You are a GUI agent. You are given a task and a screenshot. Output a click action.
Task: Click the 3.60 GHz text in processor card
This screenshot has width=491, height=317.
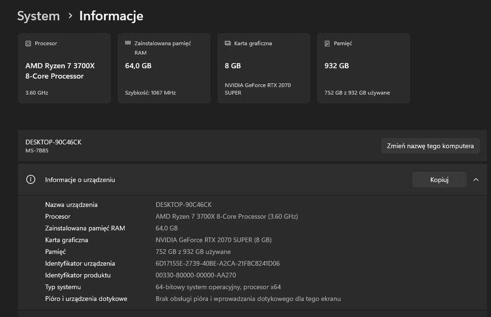point(37,93)
